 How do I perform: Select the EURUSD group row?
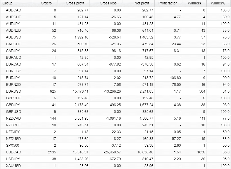coord(115,91)
